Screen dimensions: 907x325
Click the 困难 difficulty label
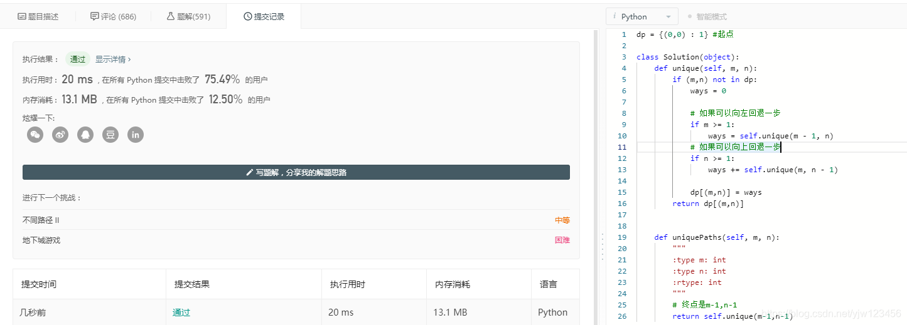pos(562,240)
